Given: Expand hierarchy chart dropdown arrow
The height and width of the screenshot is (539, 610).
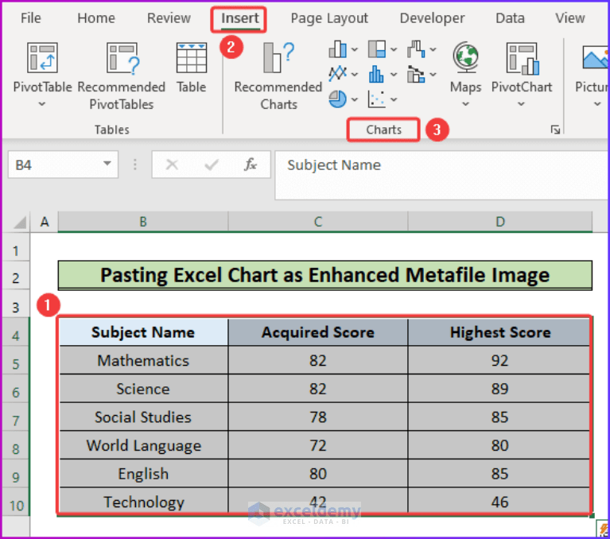Looking at the screenshot, I should [394, 49].
